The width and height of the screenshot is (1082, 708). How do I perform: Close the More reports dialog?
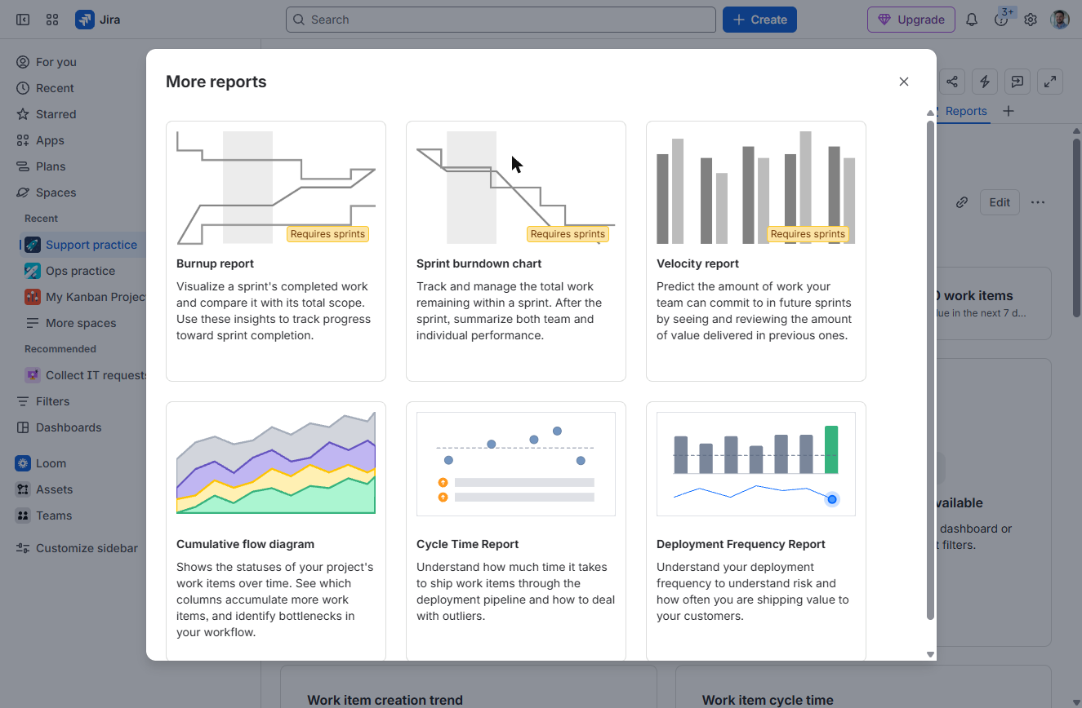pos(904,82)
